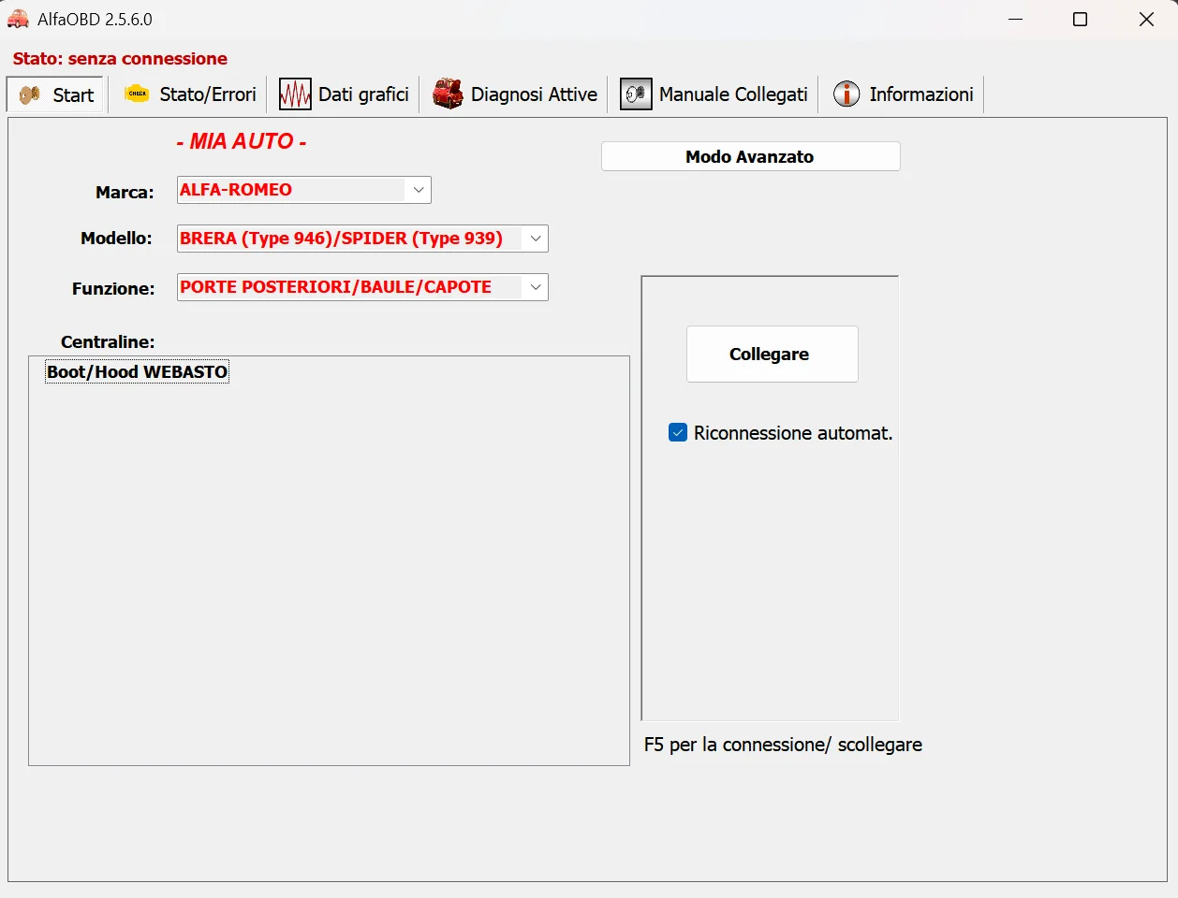1178x898 pixels.
Task: Click the Modo Avanzato button
Action: (x=750, y=157)
